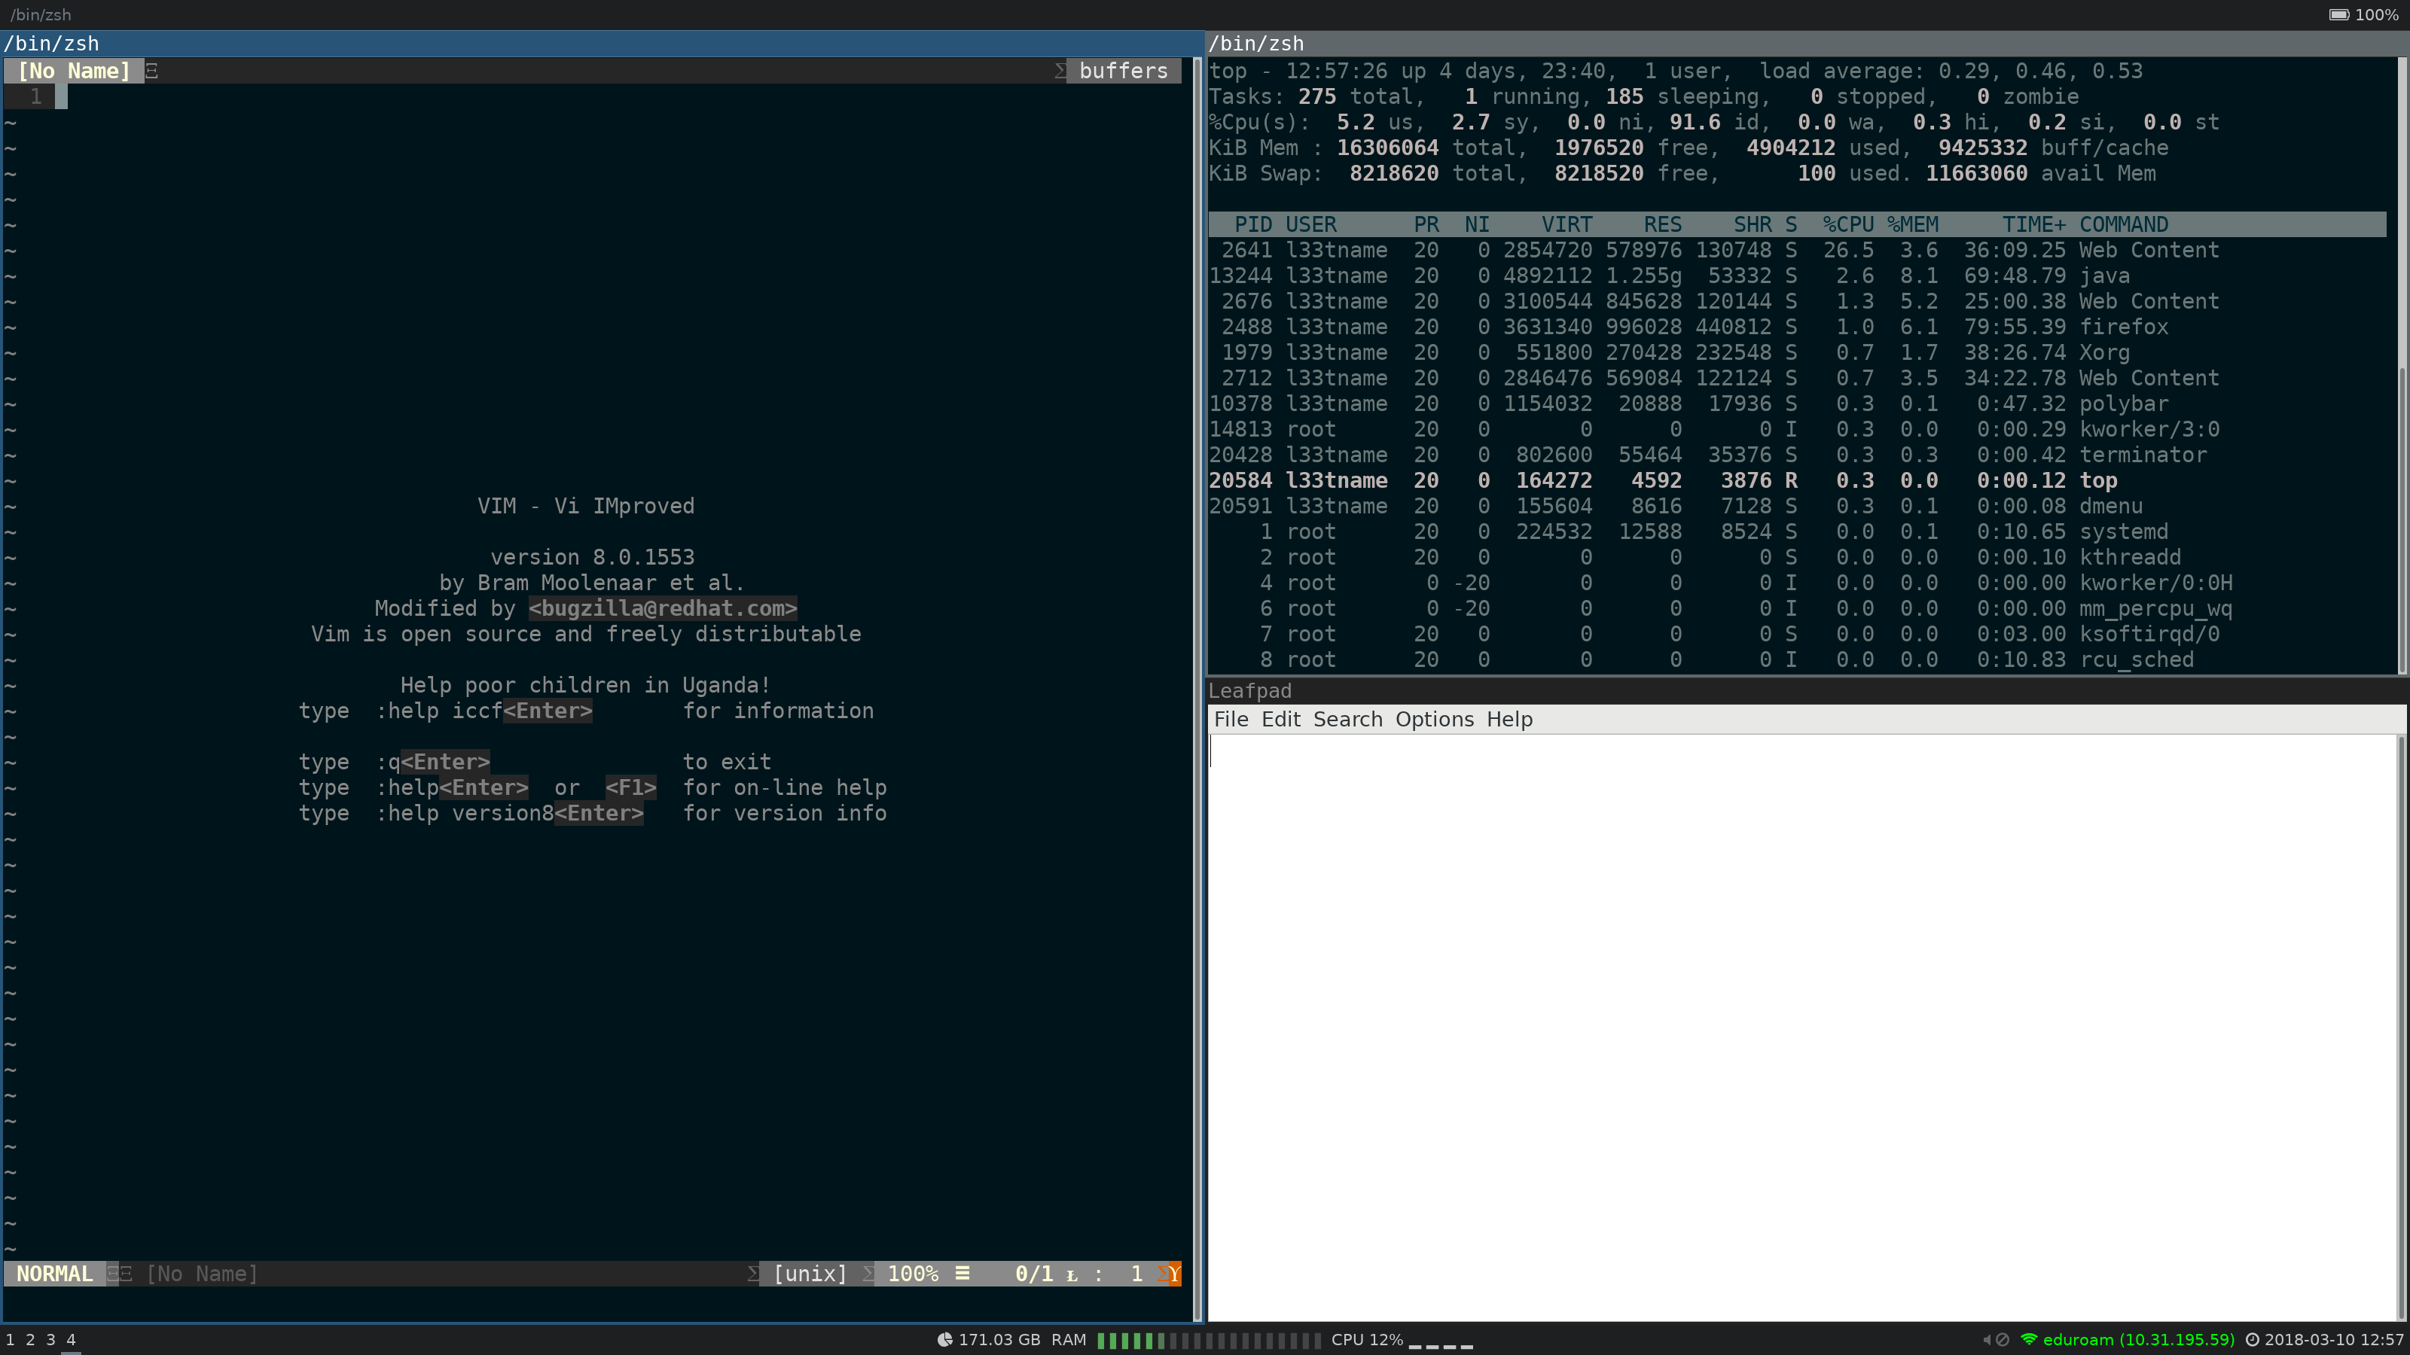The height and width of the screenshot is (1355, 2410).
Task: Click the buffers label in vim tabline
Action: tap(1123, 71)
